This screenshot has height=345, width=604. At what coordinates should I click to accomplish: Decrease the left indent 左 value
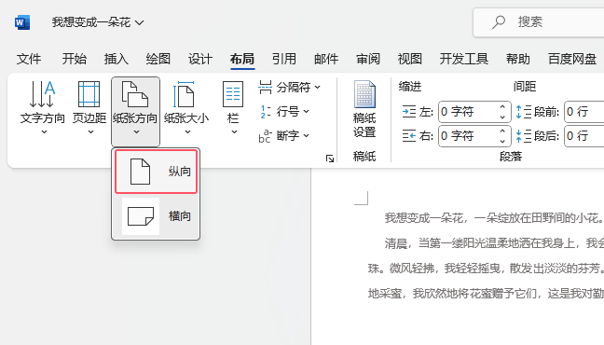click(502, 117)
